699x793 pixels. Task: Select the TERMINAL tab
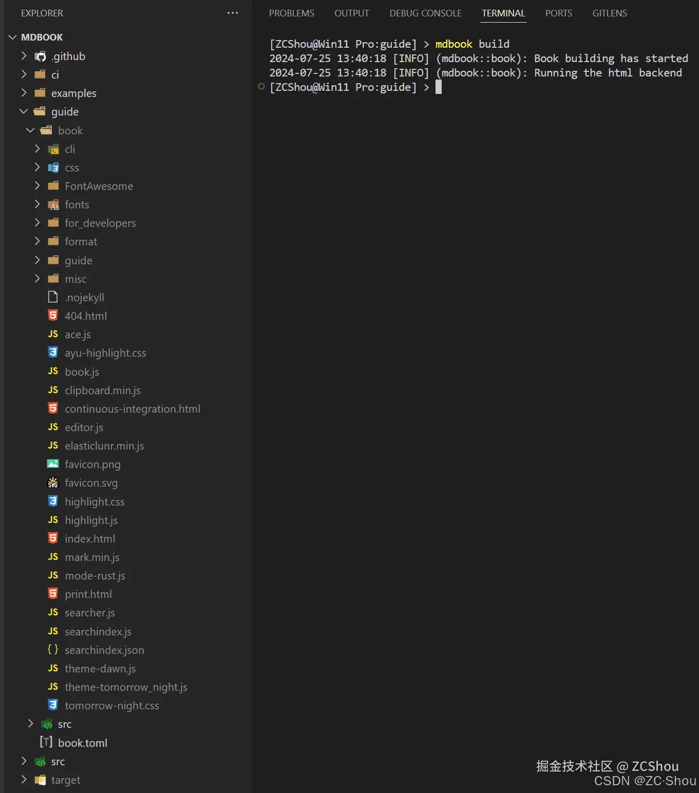[503, 13]
